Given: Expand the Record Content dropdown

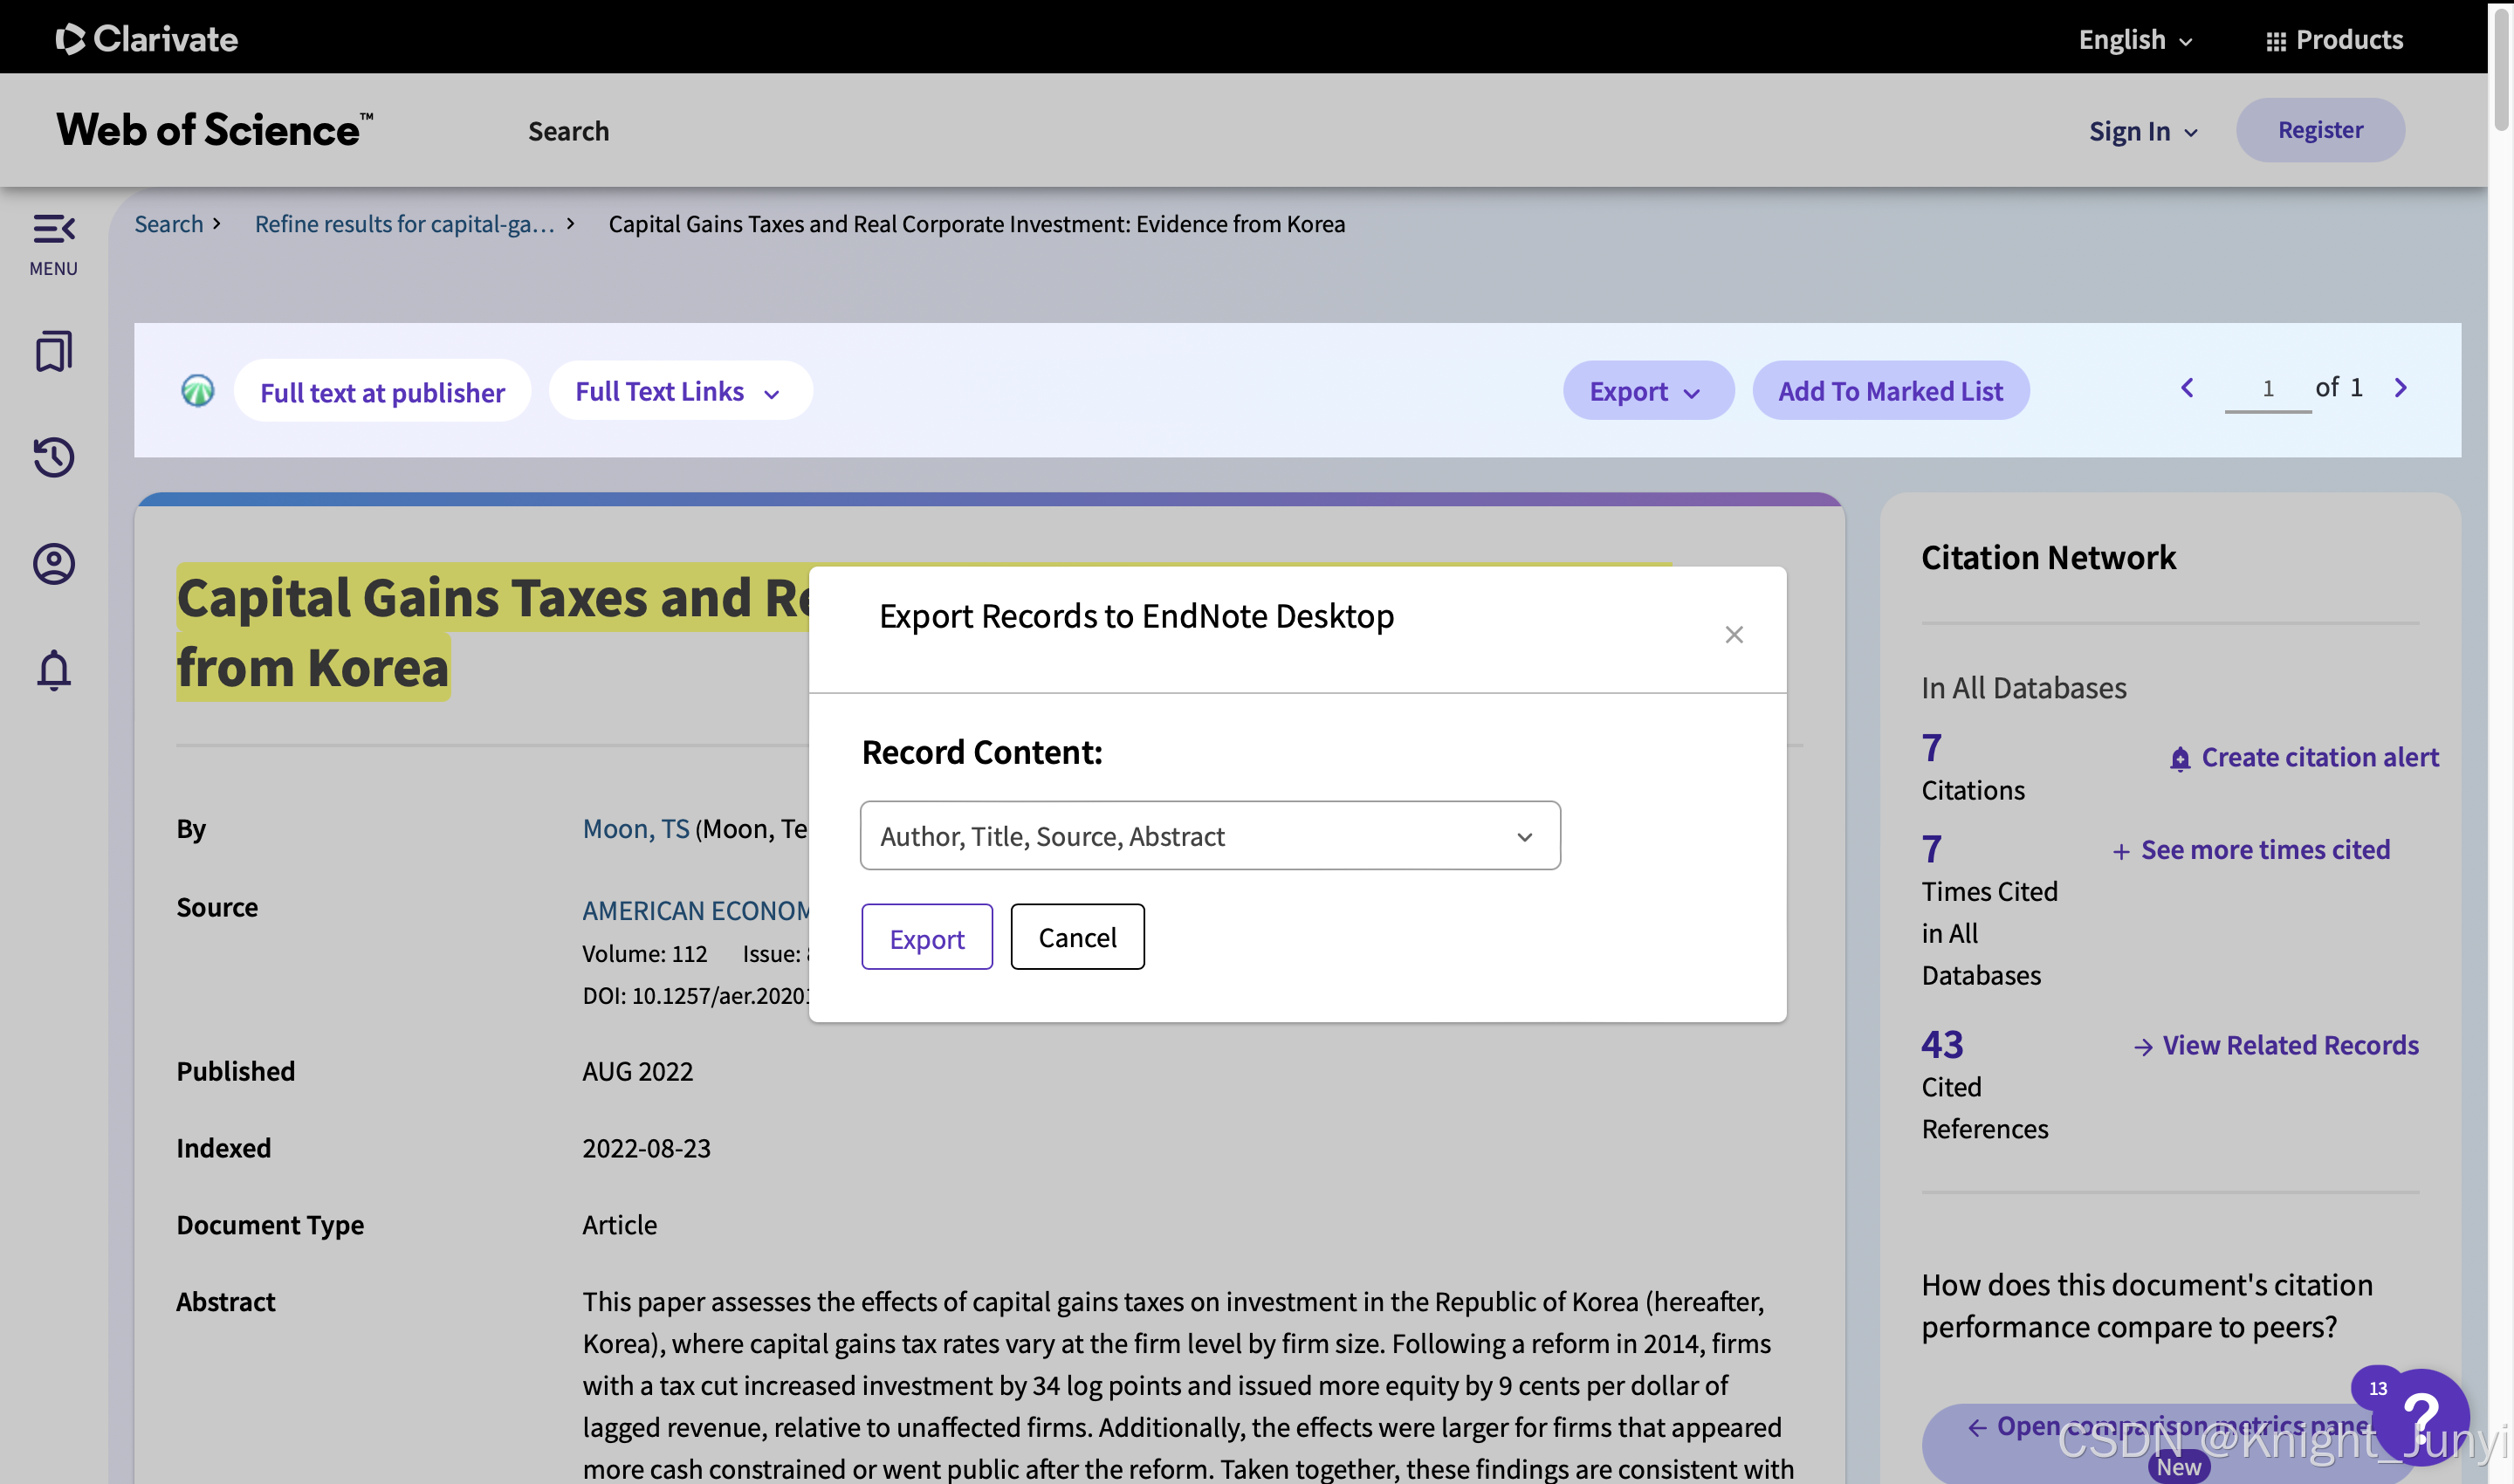Looking at the screenshot, I should pyautogui.click(x=1210, y=836).
